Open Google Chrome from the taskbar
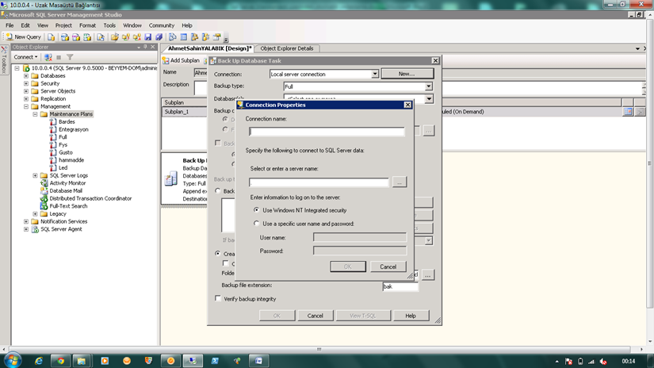The height and width of the screenshot is (368, 654). [60, 361]
